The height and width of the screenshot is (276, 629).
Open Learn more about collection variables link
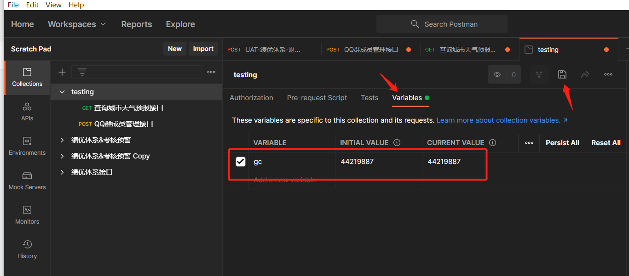pos(502,120)
